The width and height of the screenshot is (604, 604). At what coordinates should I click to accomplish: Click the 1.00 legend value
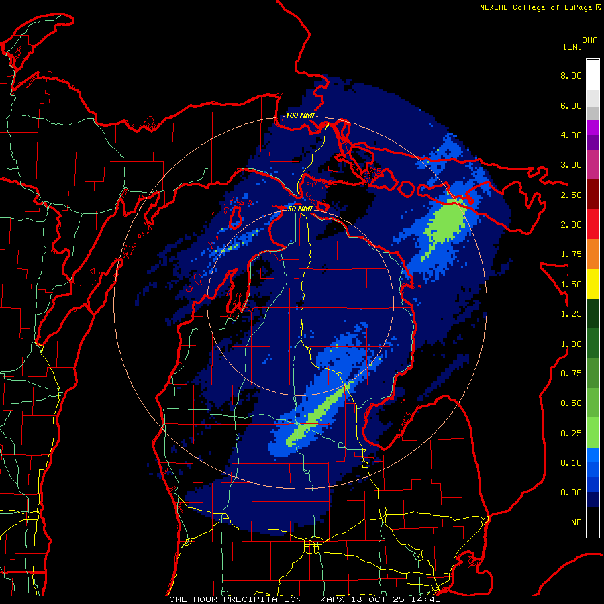click(571, 344)
